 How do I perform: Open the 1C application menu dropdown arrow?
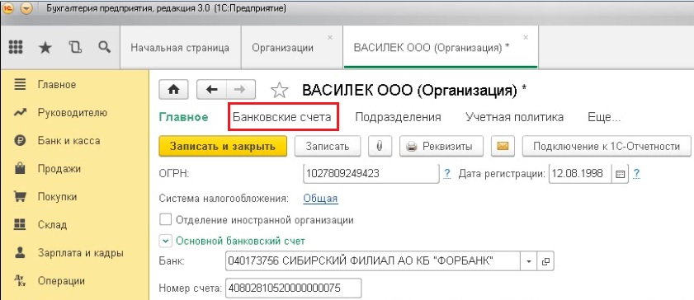26,9
